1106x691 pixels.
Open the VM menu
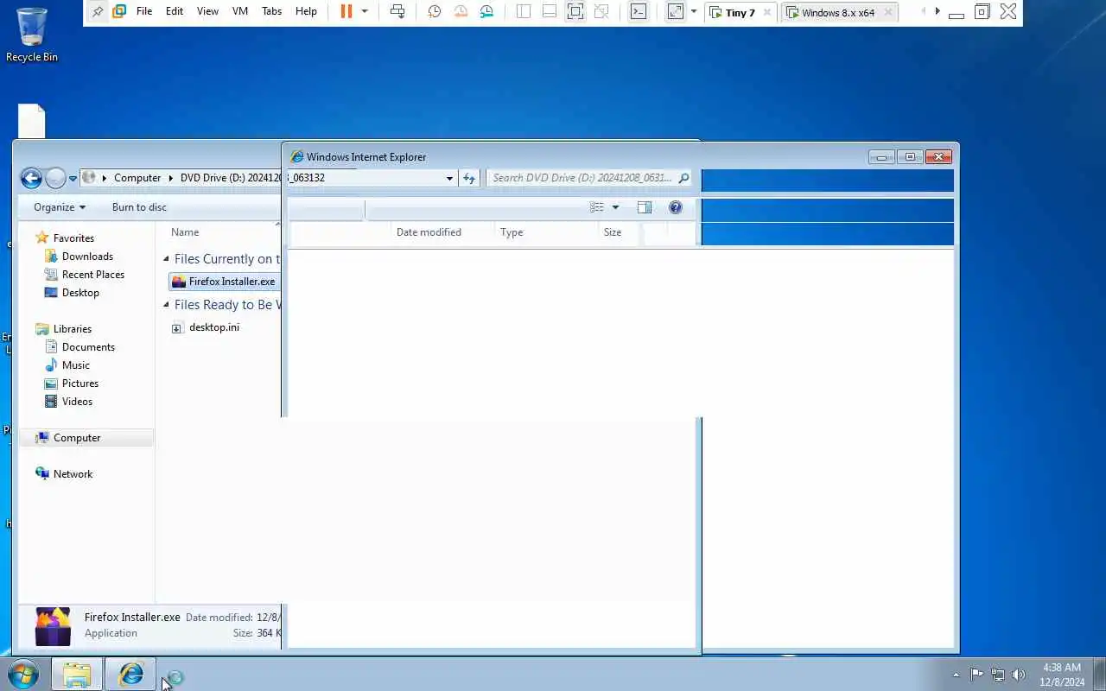[x=240, y=11]
